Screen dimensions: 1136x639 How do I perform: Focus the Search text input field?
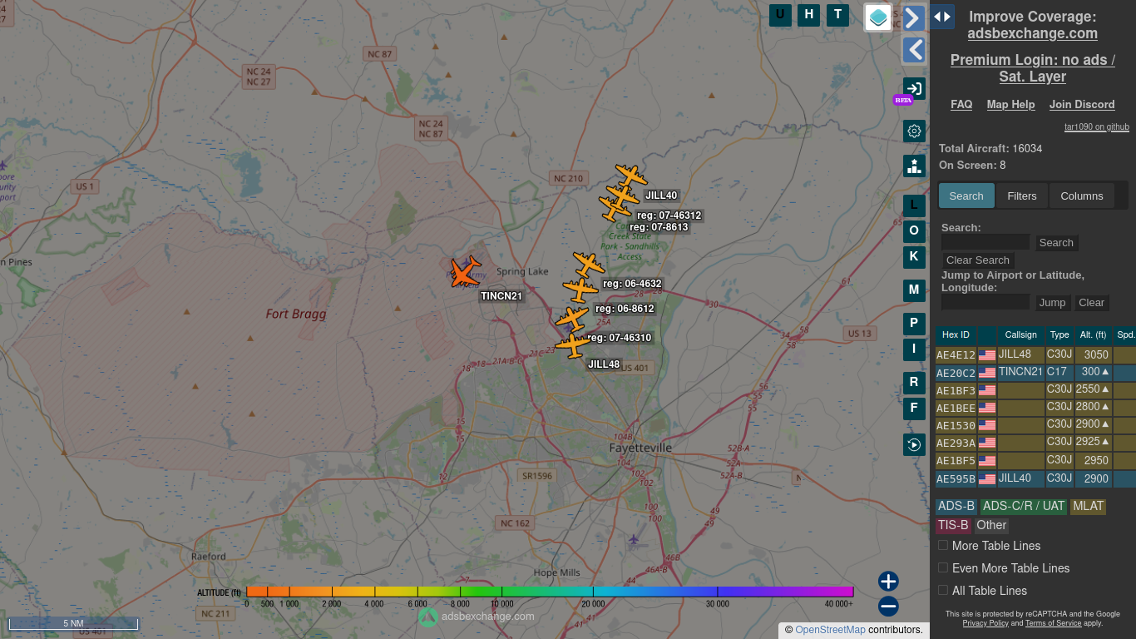985,242
